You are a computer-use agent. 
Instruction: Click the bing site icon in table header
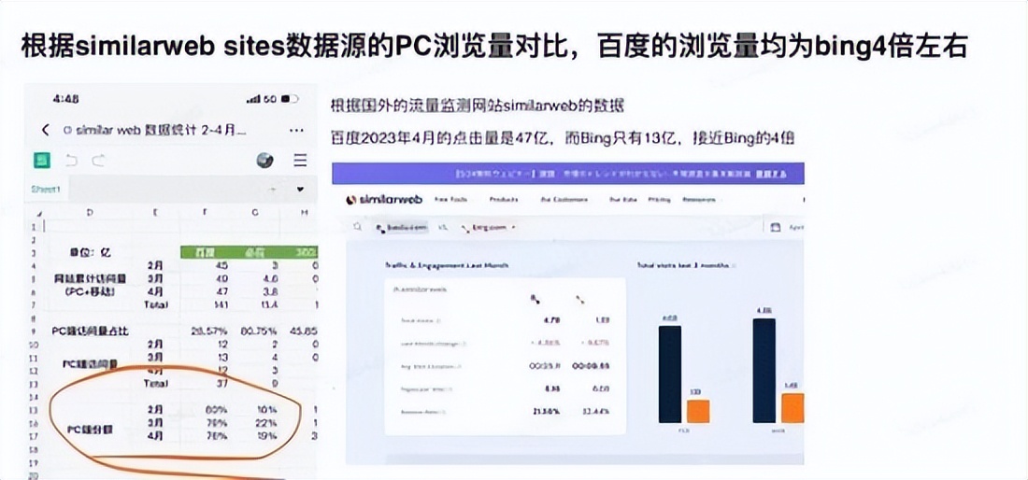pyautogui.click(x=580, y=300)
